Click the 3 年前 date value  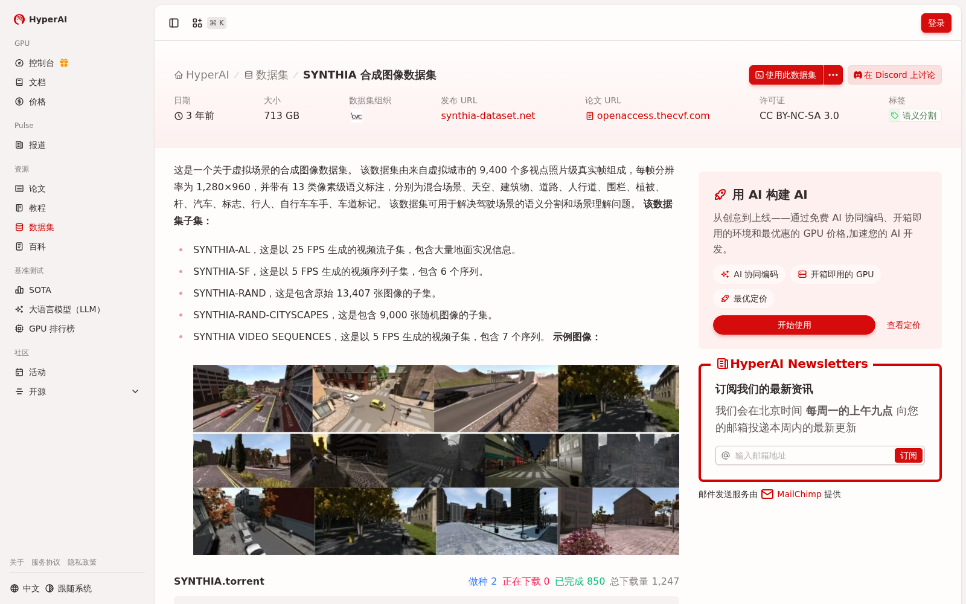click(194, 115)
